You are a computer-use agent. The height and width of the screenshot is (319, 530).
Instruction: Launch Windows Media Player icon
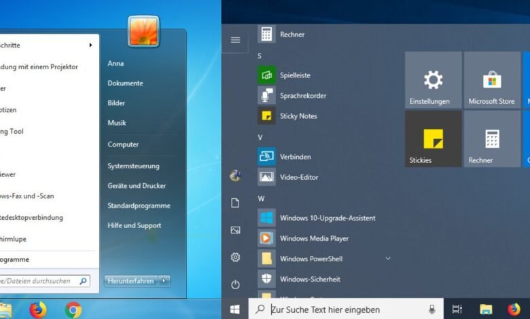(x=266, y=238)
